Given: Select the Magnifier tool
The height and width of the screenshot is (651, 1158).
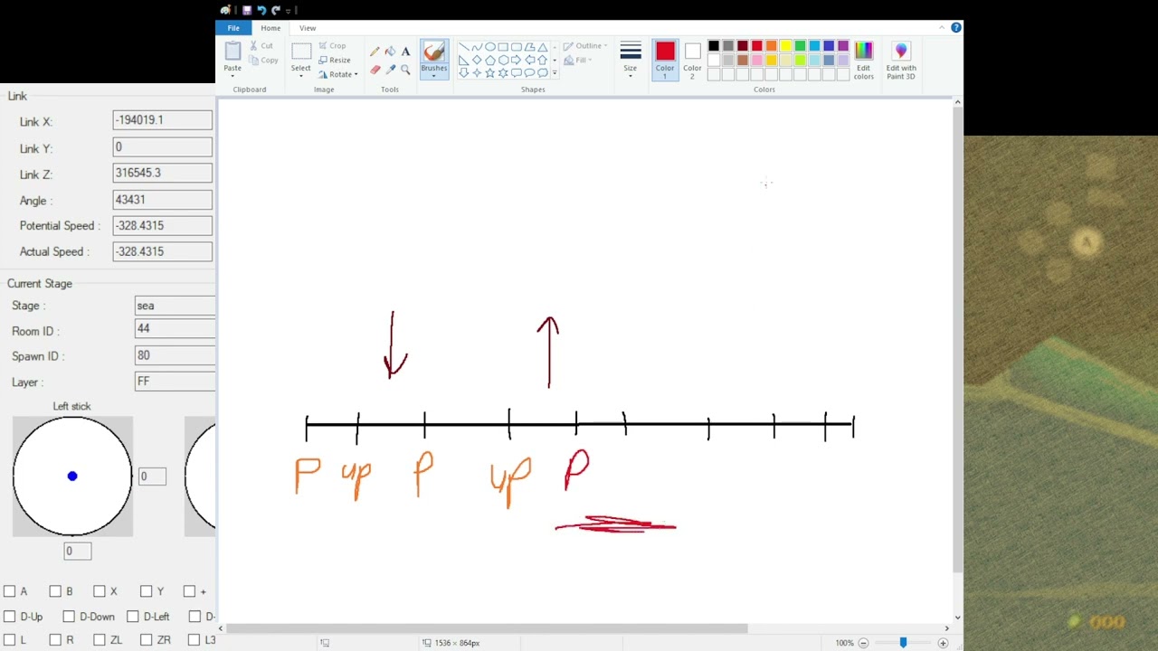Looking at the screenshot, I should 405,70.
